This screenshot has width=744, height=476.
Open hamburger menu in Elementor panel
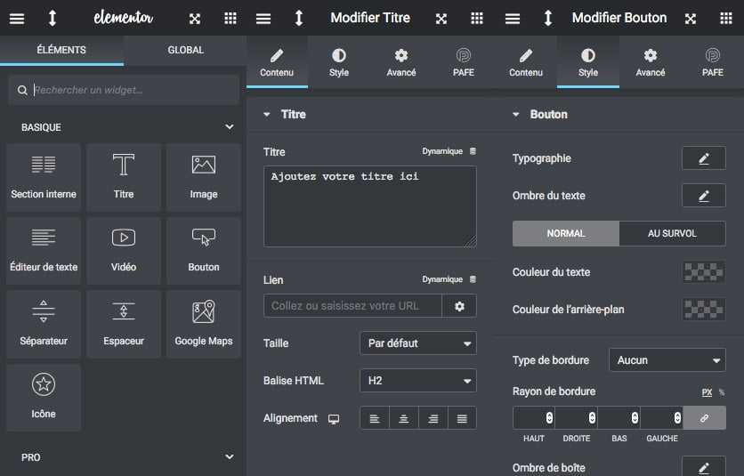tap(17, 19)
